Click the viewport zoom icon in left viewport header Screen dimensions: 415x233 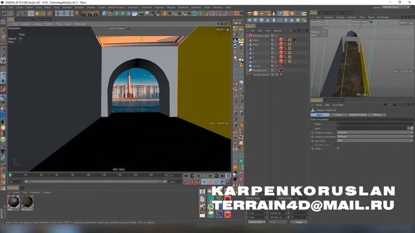(222, 24)
